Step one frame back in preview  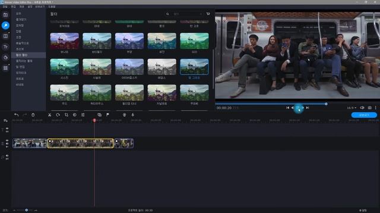293,108
